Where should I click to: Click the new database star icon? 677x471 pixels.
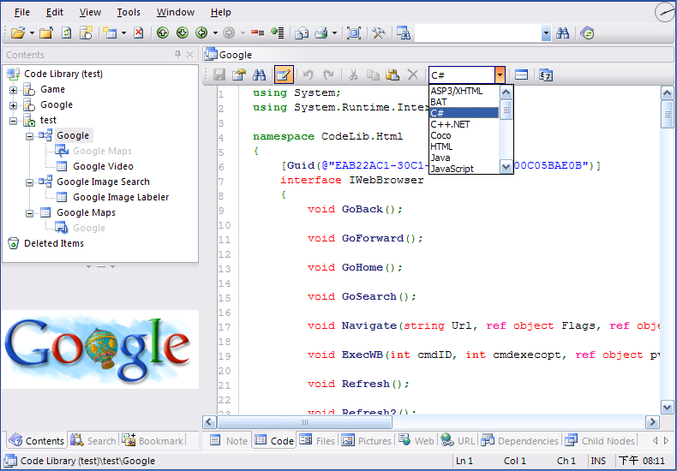click(87, 33)
